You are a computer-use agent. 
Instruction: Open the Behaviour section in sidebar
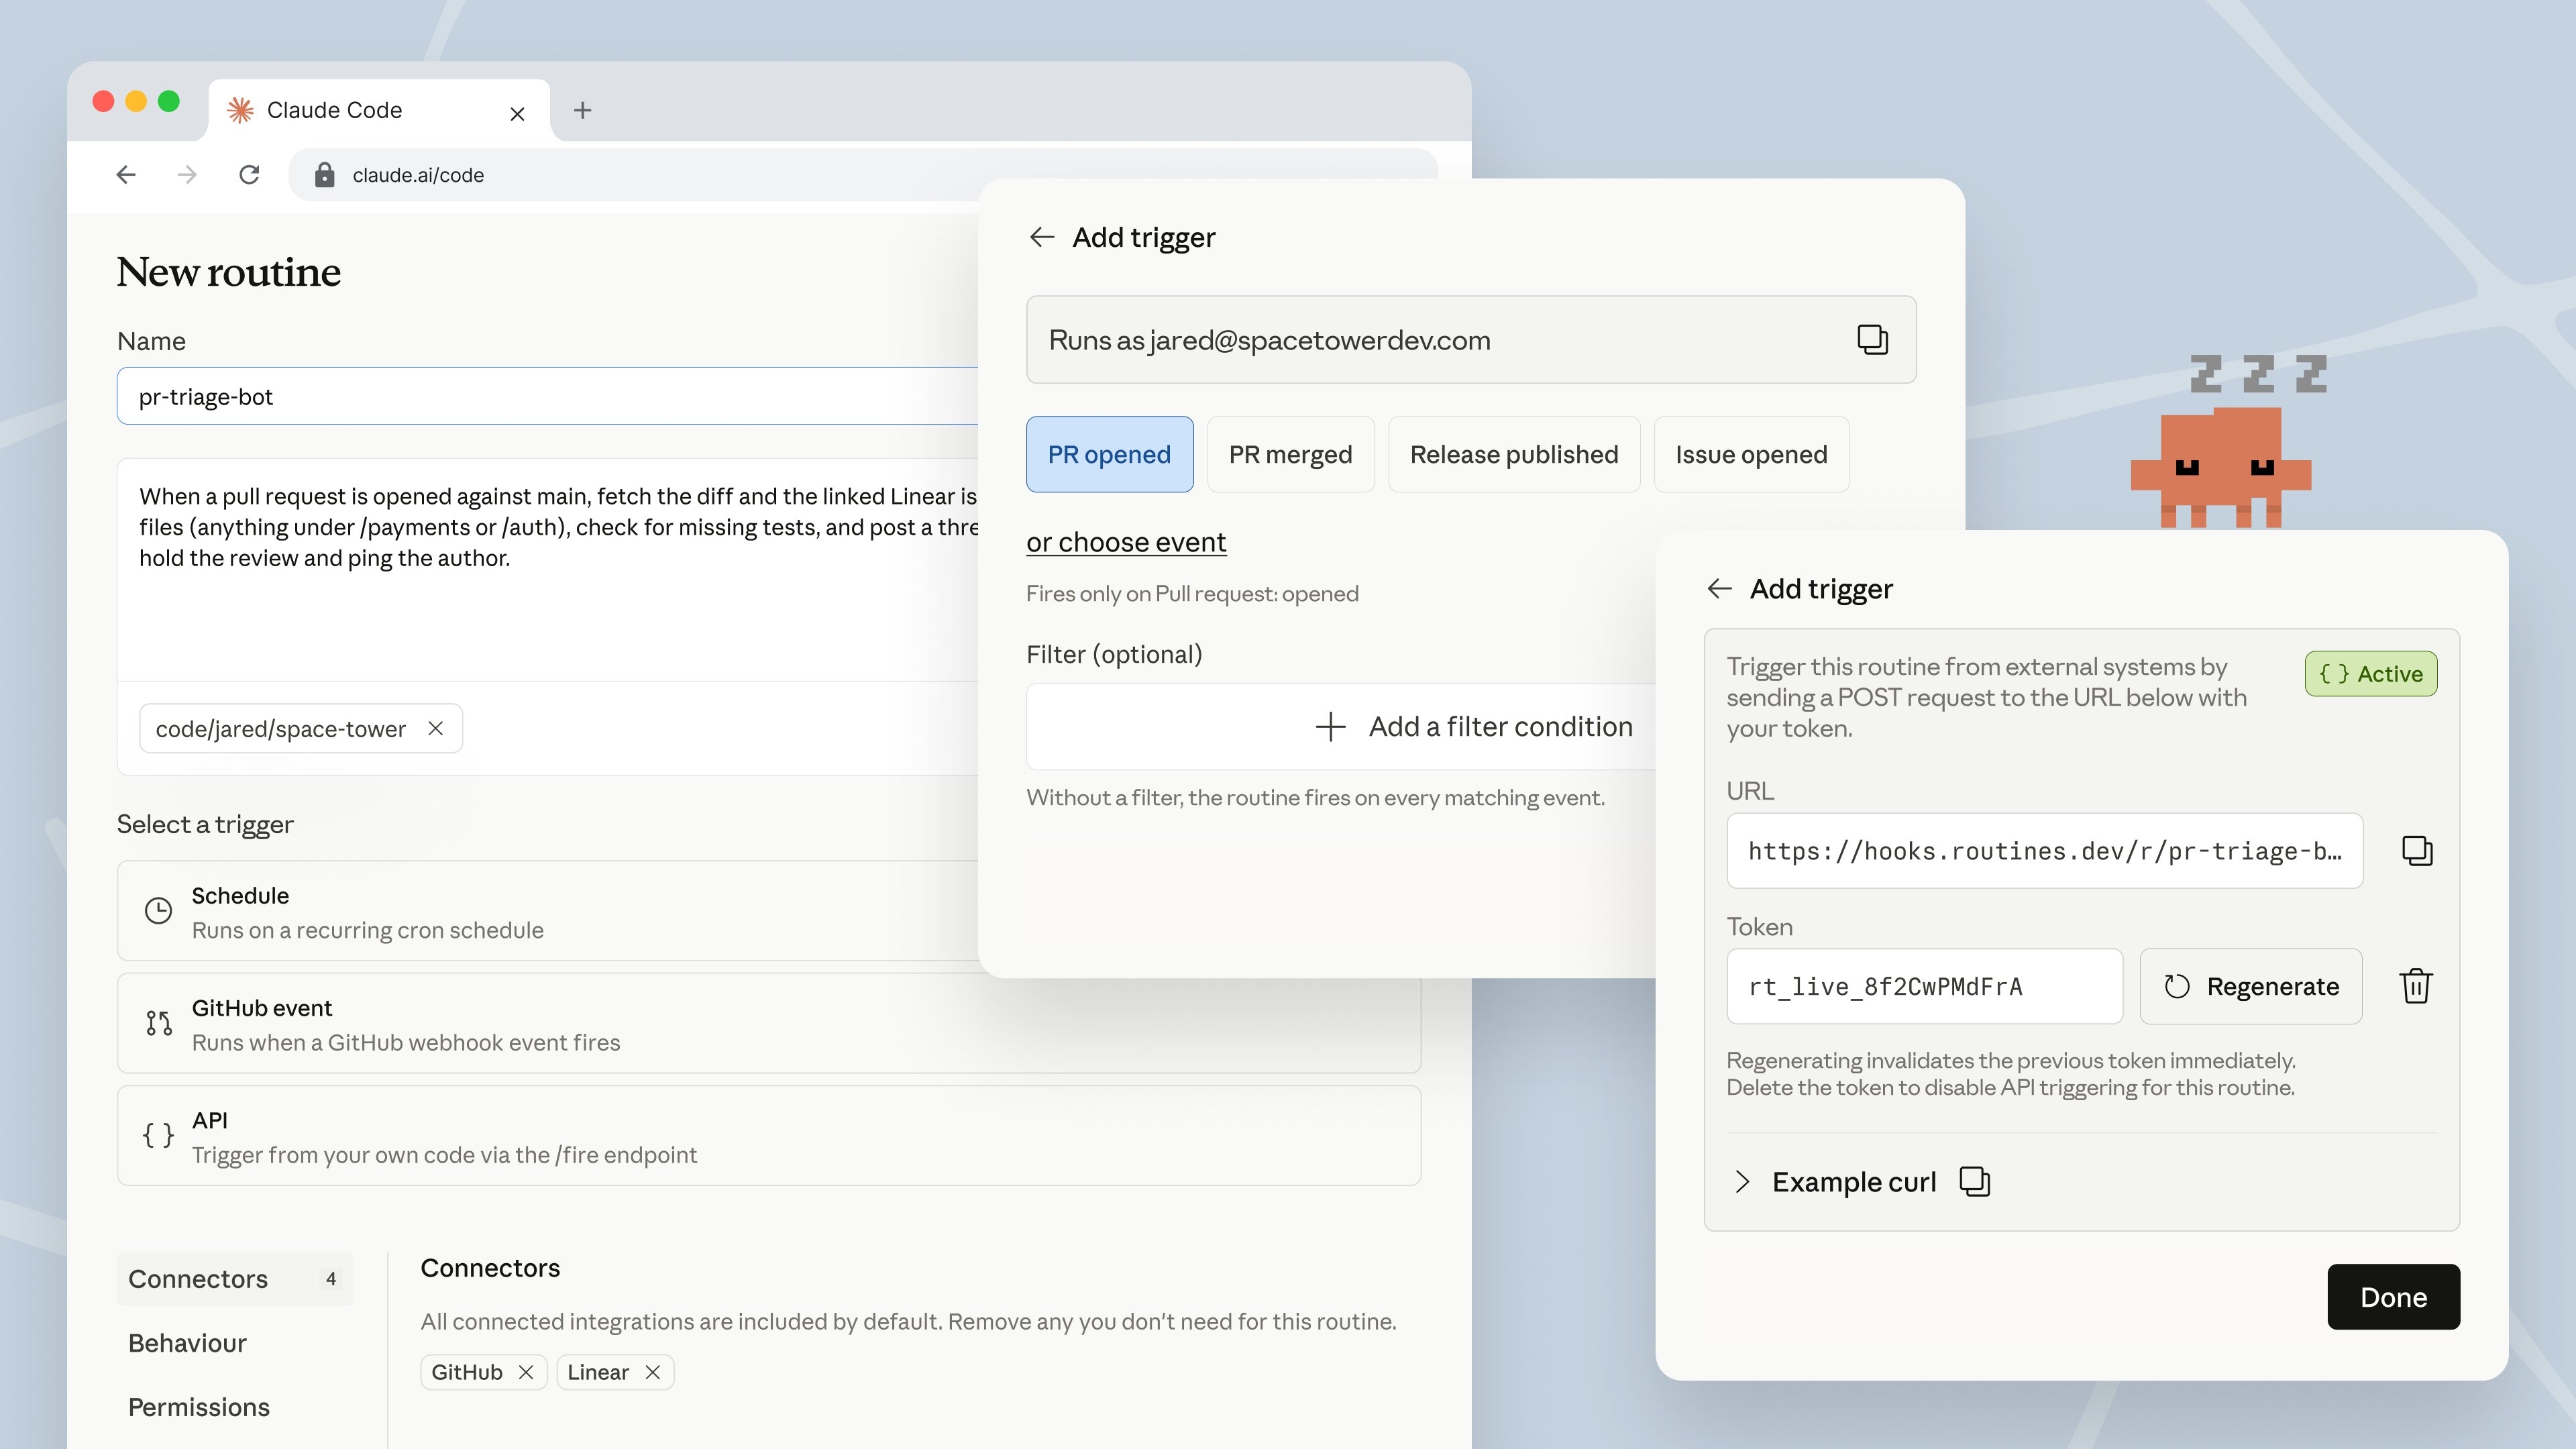pos(187,1343)
